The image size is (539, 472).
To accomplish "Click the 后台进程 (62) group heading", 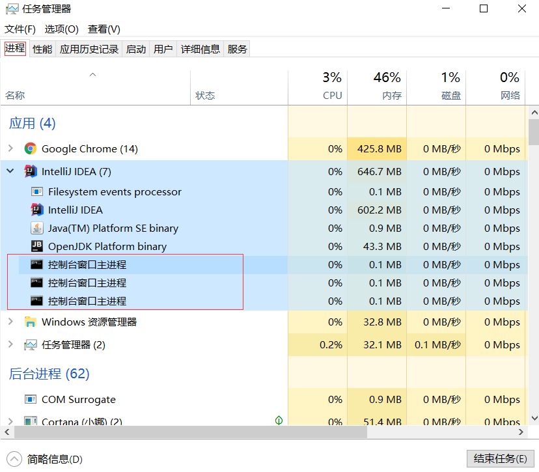I will pyautogui.click(x=49, y=374).
